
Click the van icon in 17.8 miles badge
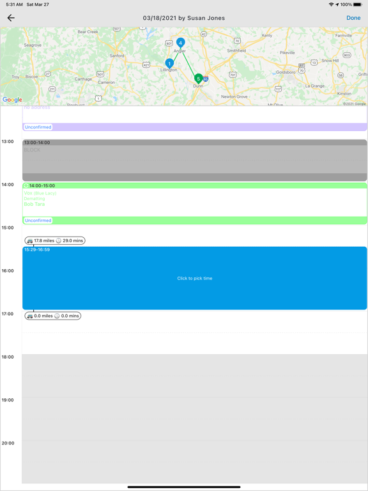[x=30, y=241]
